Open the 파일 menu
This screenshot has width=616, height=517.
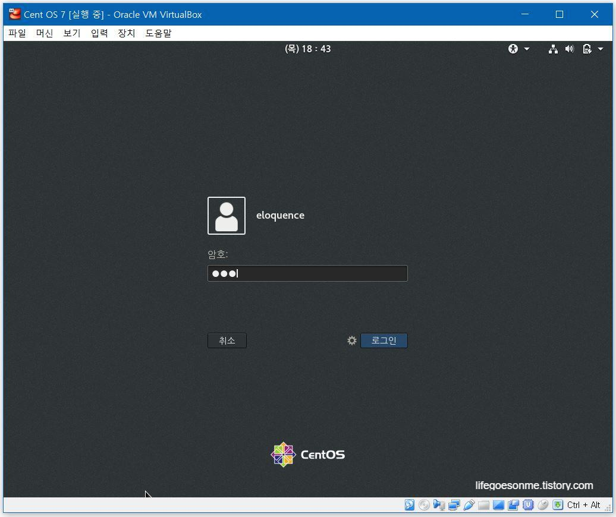(x=17, y=33)
